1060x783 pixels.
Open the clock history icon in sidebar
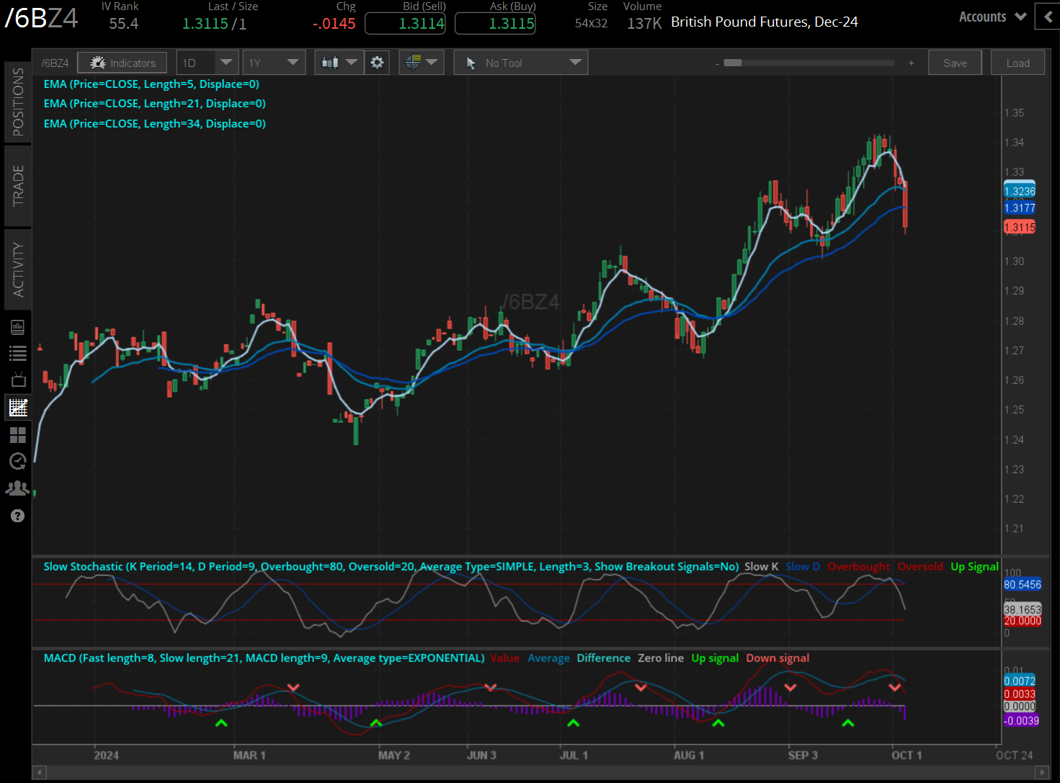(x=18, y=461)
